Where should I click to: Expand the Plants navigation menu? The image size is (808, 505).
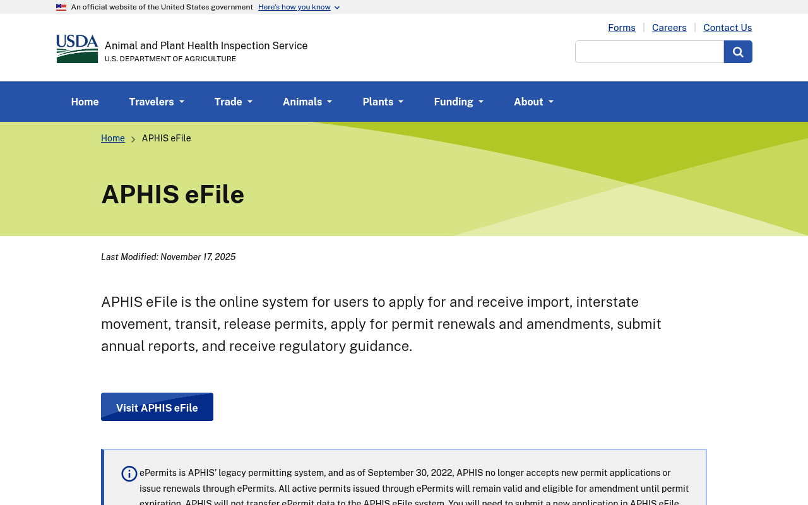click(x=383, y=102)
